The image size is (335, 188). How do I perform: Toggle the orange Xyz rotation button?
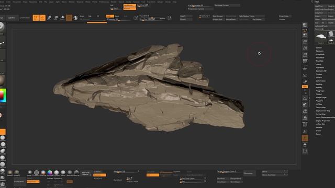305,87
